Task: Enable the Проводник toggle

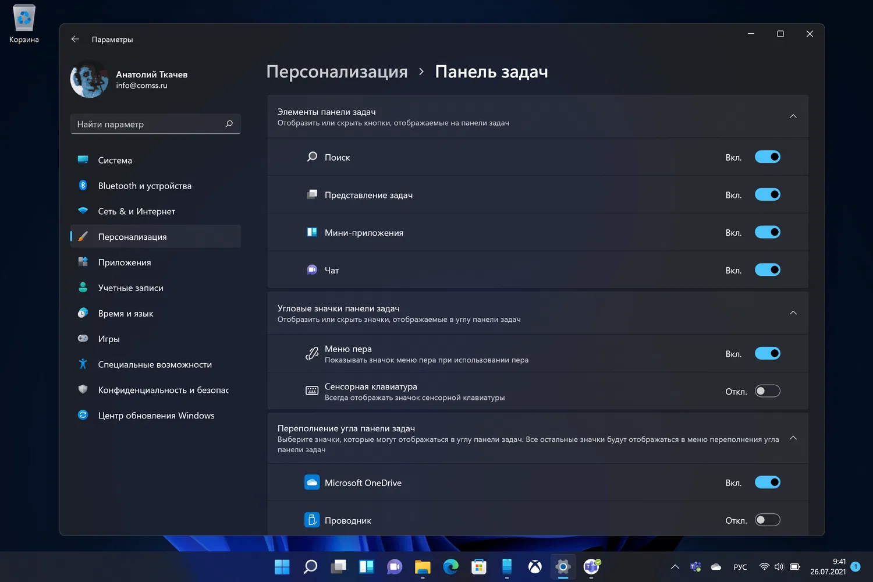Action: point(767,520)
